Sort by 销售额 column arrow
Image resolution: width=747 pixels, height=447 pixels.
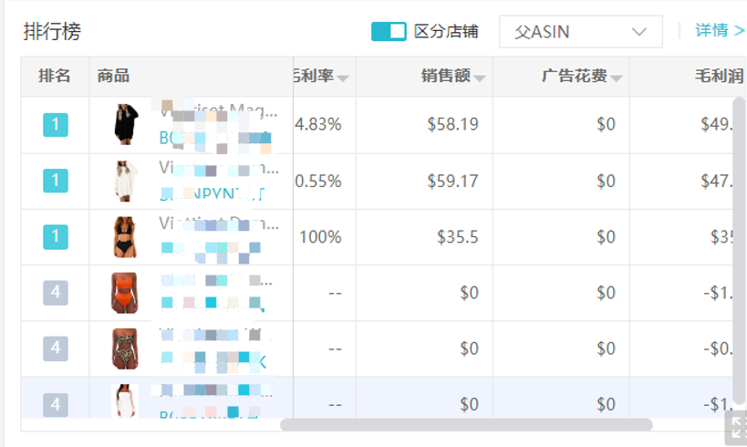point(480,78)
